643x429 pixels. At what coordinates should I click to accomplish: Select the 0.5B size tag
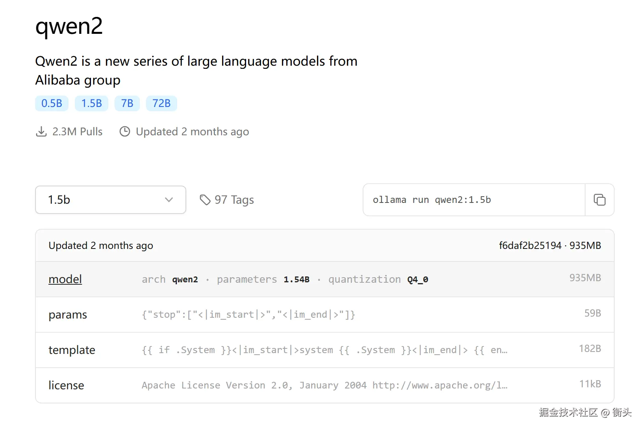point(52,103)
